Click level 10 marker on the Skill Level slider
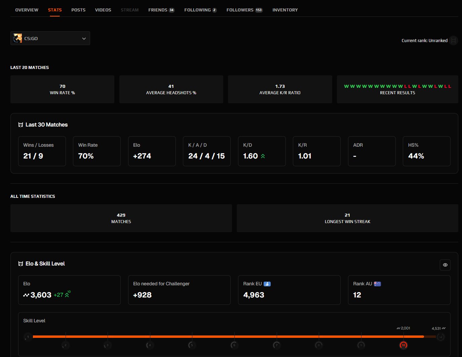462x357 pixels. (x=403, y=345)
